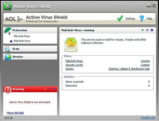This screenshot has width=159, height=121.
Task: Click Disinfect, delete if disinfection fails link
Action: 129,69
